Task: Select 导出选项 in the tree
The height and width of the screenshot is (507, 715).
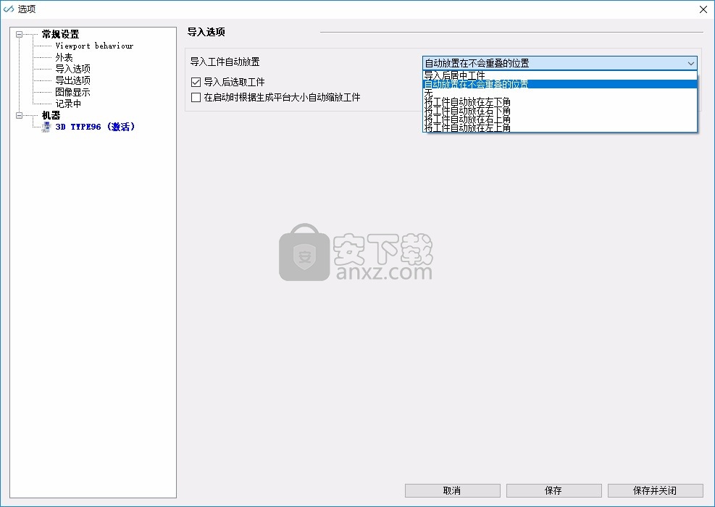Action: point(73,80)
